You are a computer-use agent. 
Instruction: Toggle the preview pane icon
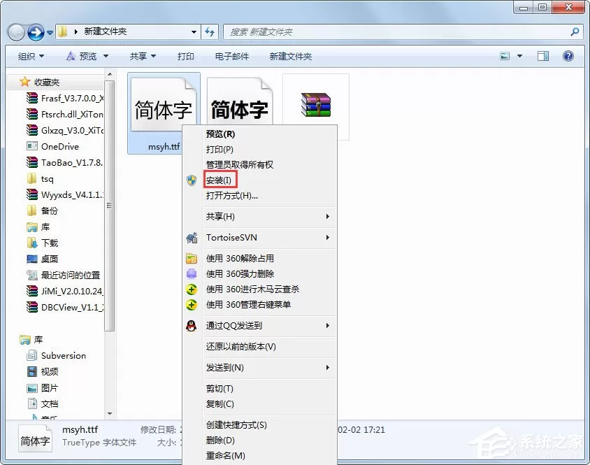(543, 56)
